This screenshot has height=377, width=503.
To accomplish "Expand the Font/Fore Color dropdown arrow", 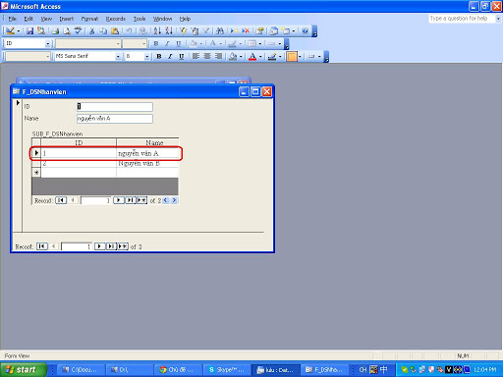I will tap(260, 56).
